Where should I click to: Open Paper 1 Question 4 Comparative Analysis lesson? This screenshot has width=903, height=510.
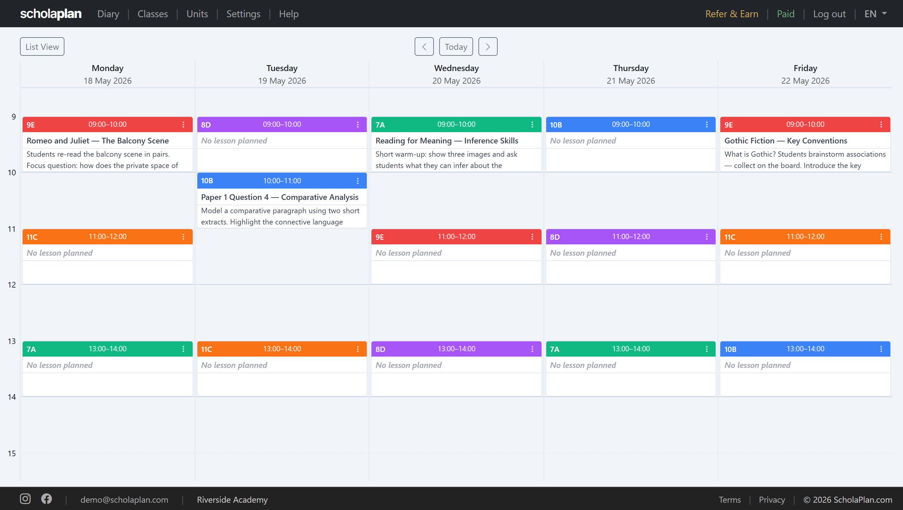280,197
